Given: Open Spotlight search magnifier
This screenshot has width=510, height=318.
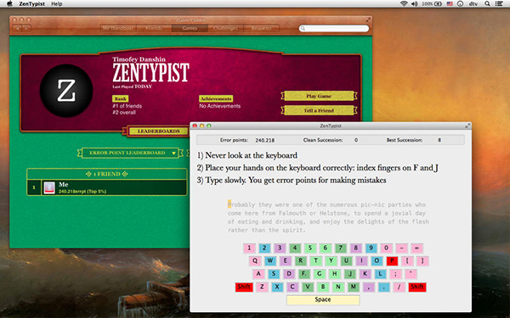Looking at the screenshot, I should point(487,4).
